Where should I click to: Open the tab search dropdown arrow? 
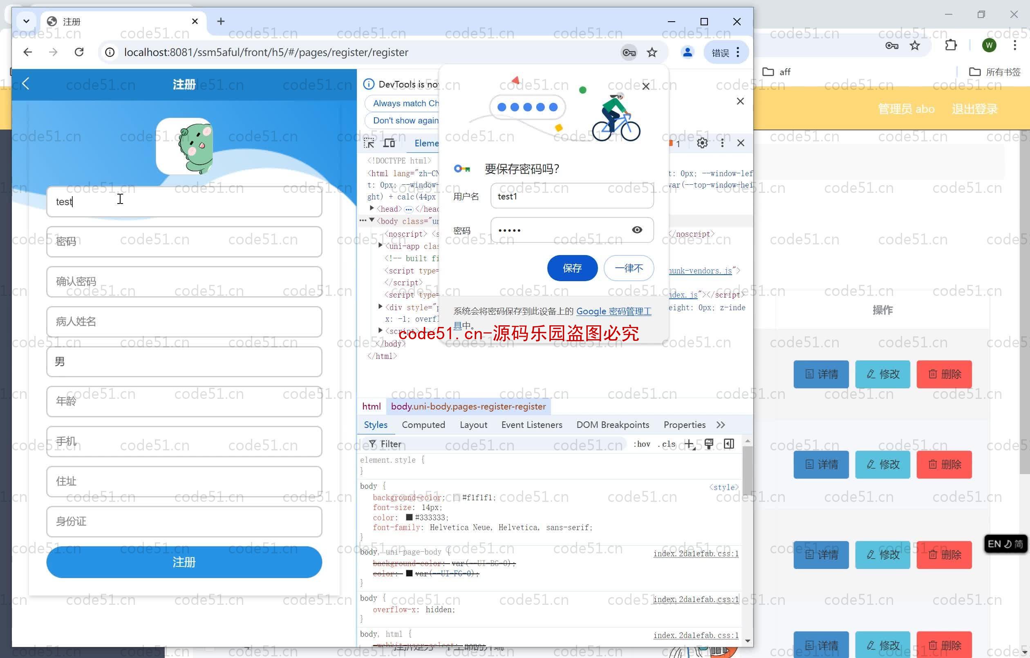click(26, 21)
